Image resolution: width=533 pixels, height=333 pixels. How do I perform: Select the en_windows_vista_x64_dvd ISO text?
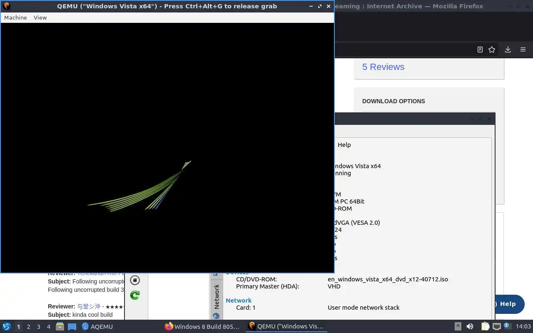(388, 279)
